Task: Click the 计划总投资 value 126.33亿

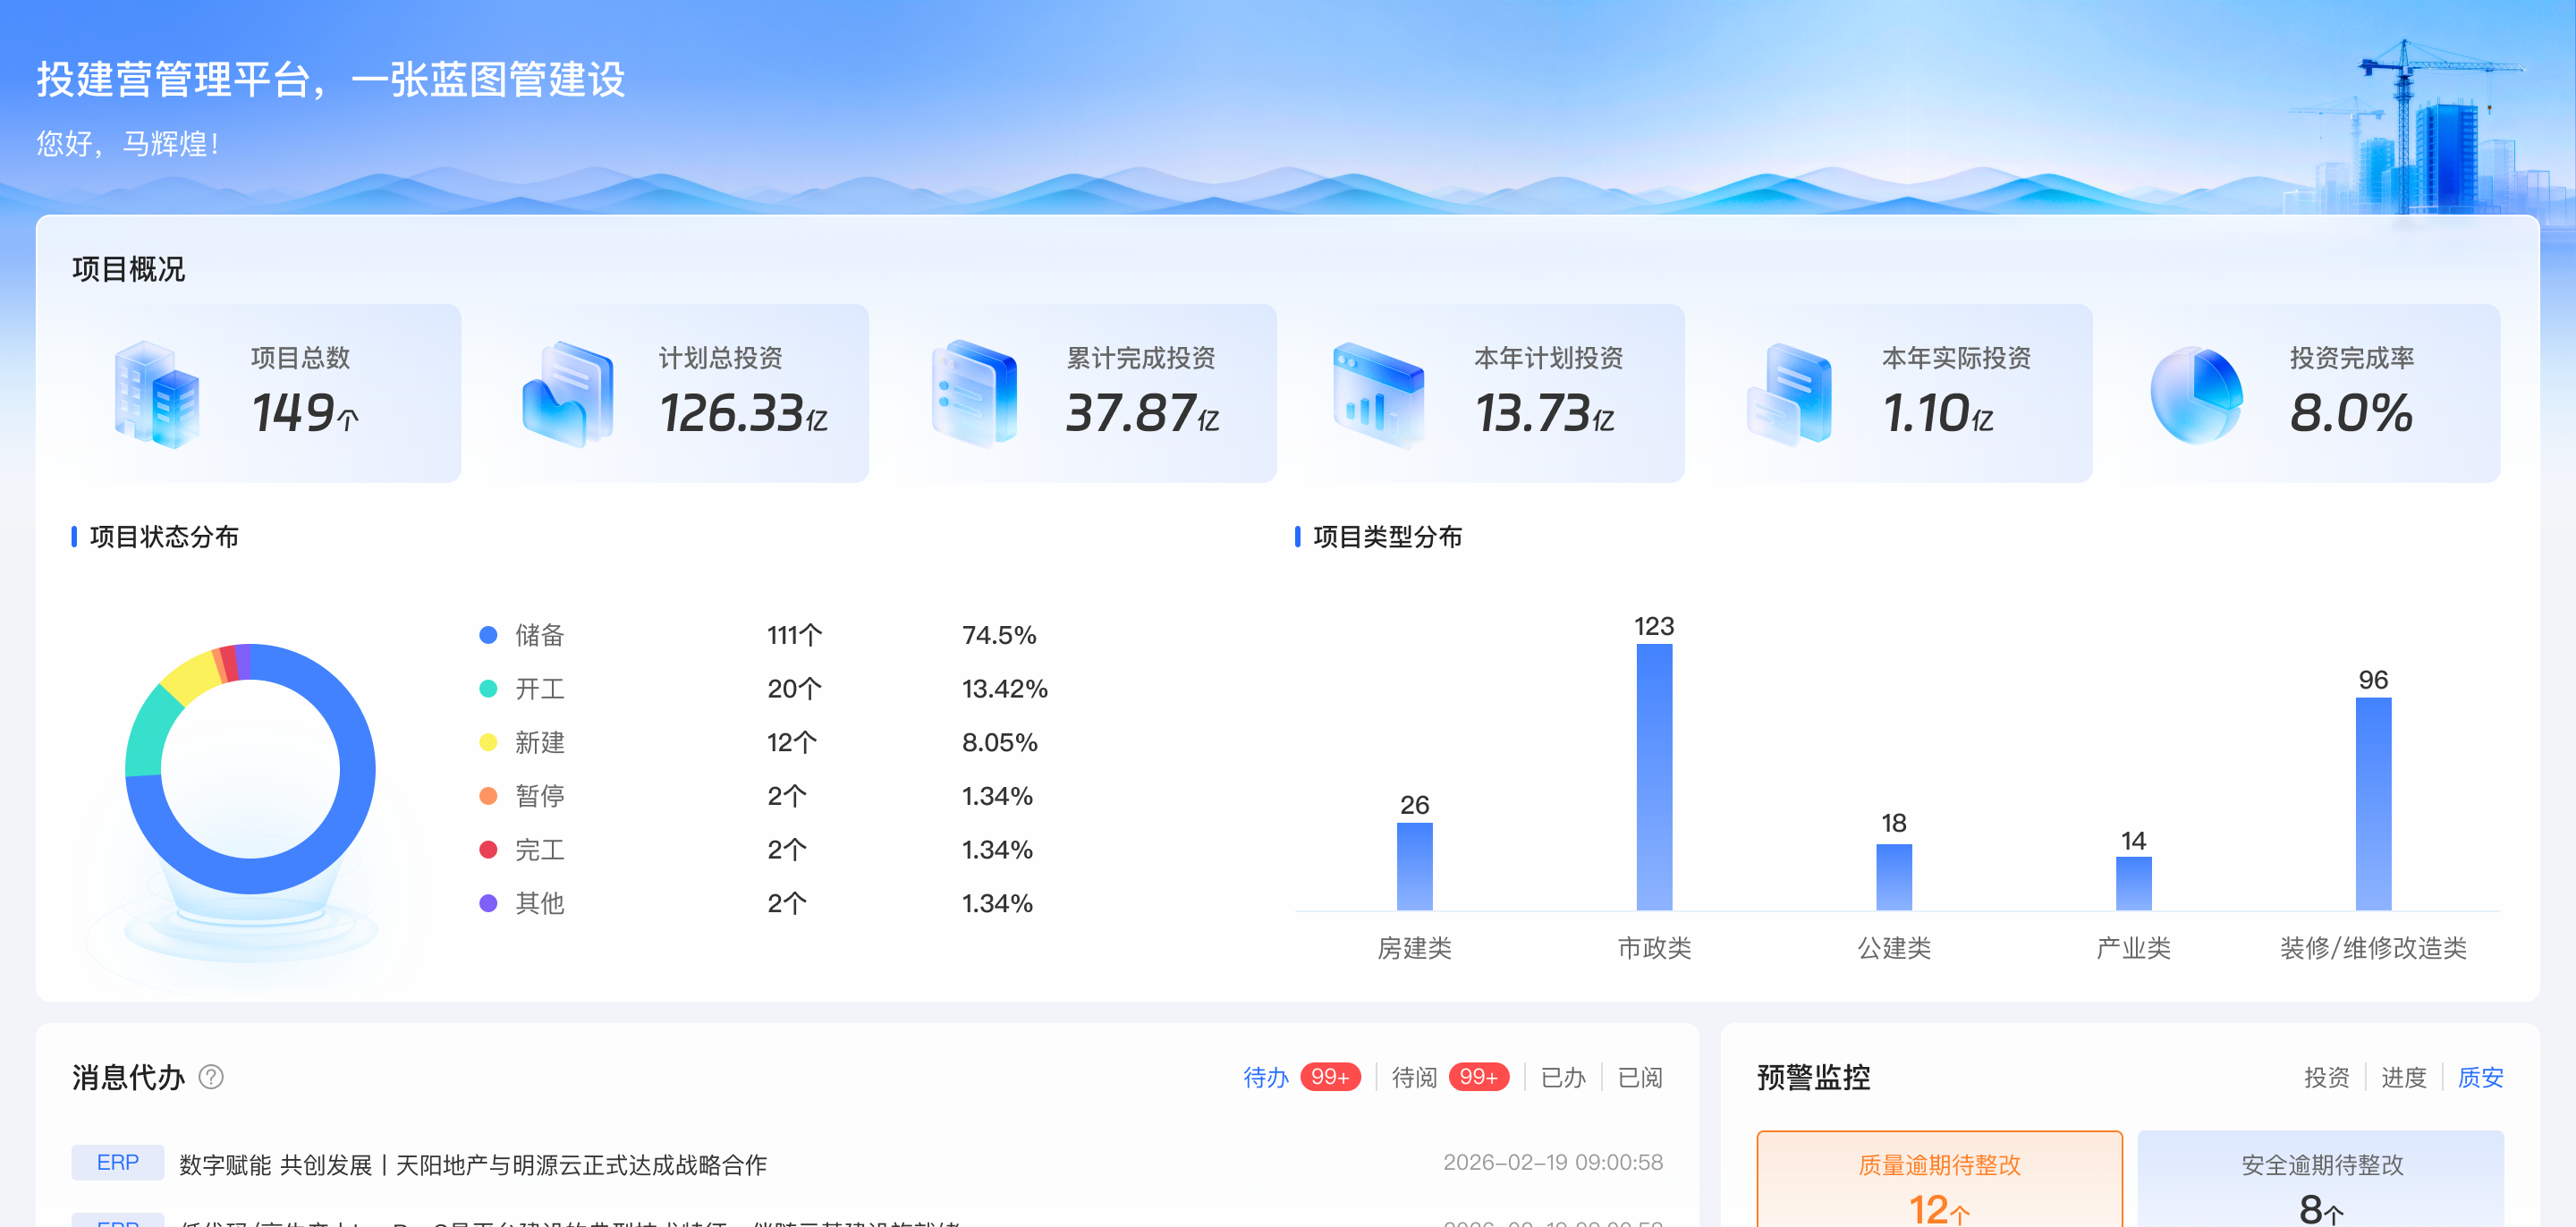Action: coord(743,413)
